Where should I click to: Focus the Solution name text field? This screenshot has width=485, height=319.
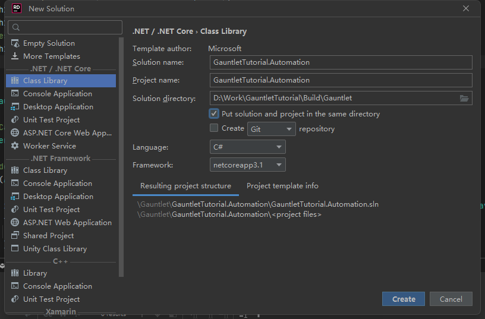point(341,62)
